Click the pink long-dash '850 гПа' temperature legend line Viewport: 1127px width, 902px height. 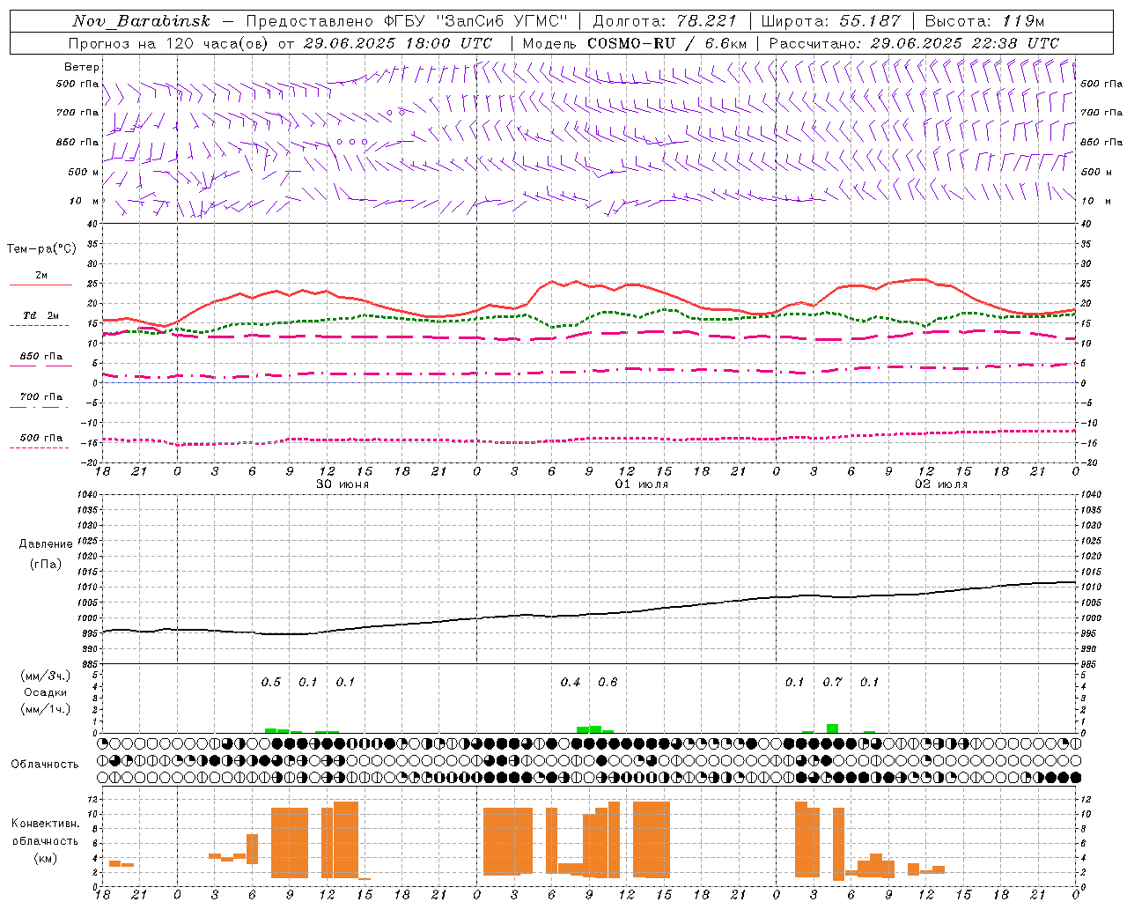point(41,366)
